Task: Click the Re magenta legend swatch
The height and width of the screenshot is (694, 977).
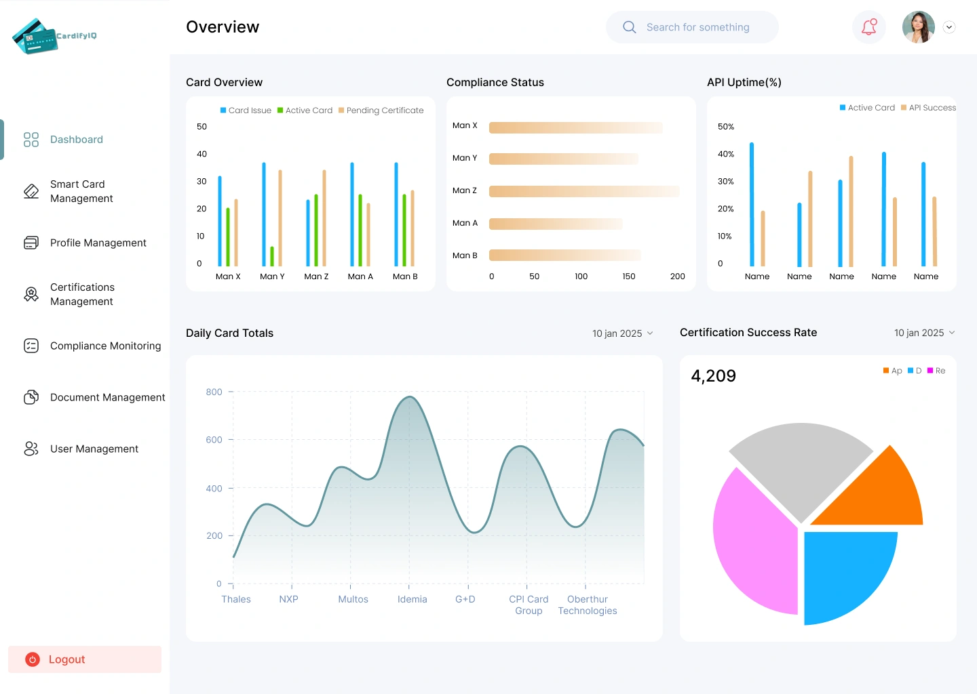Action: coord(930,371)
